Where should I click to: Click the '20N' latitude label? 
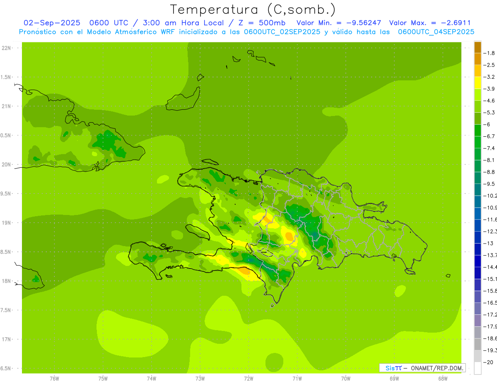(x=6, y=164)
